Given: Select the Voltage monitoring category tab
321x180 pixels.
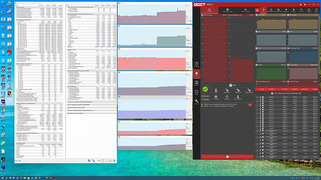Looking at the screenshot, I should point(279,10).
